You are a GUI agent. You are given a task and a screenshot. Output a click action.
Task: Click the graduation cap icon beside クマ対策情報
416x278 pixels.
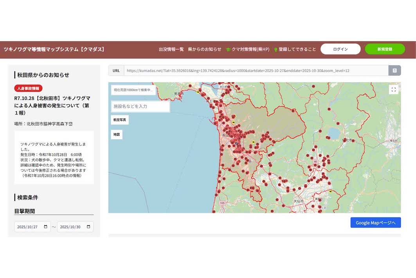click(x=228, y=49)
